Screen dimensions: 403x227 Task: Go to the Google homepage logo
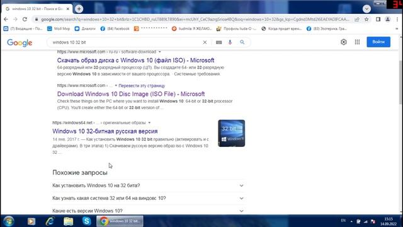click(x=20, y=43)
